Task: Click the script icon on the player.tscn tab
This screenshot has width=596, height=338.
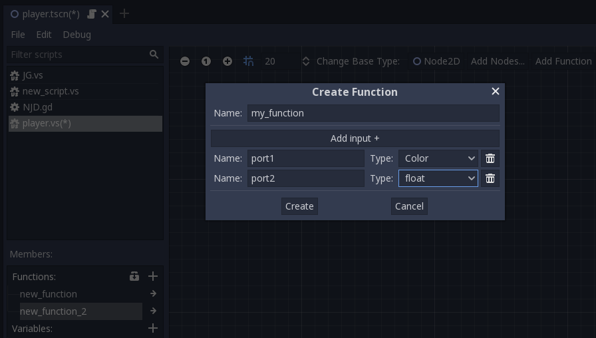Action: tap(92, 14)
